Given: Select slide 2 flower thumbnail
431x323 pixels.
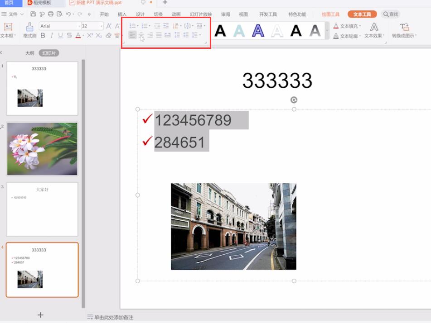Looking at the screenshot, I should 42,149.
